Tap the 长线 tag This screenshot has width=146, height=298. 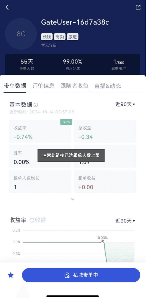[x=47, y=37]
